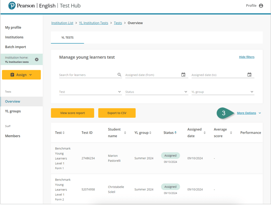Sort by Test column arrows

63,133
